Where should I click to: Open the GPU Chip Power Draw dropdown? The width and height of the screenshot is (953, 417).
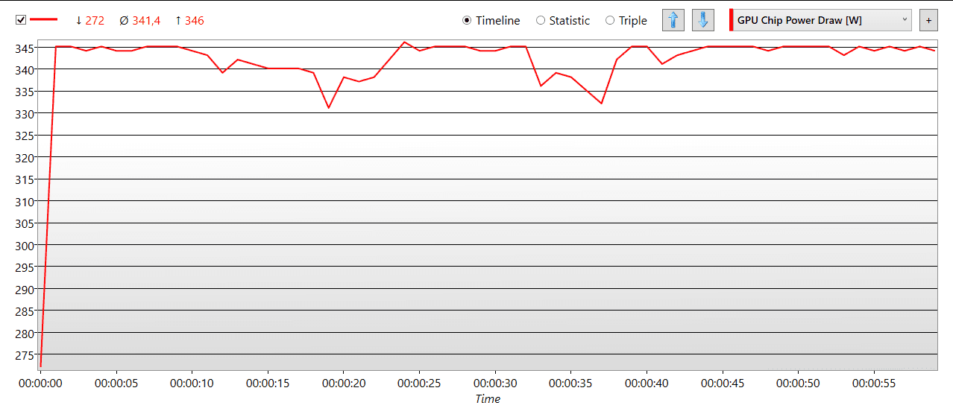[x=821, y=20]
